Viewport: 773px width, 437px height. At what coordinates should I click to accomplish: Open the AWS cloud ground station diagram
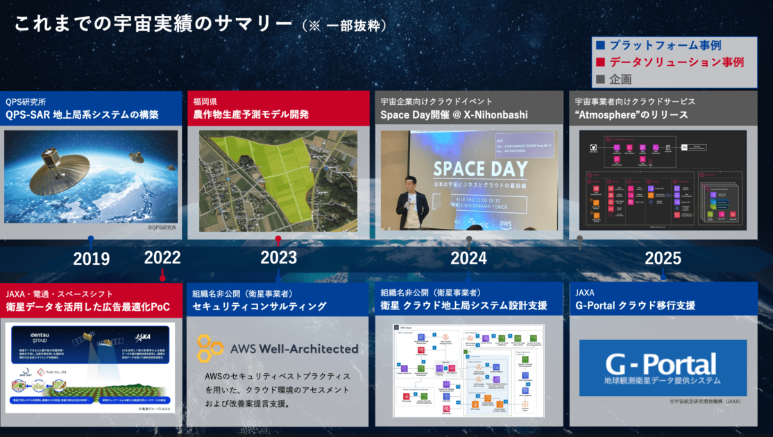(469, 370)
